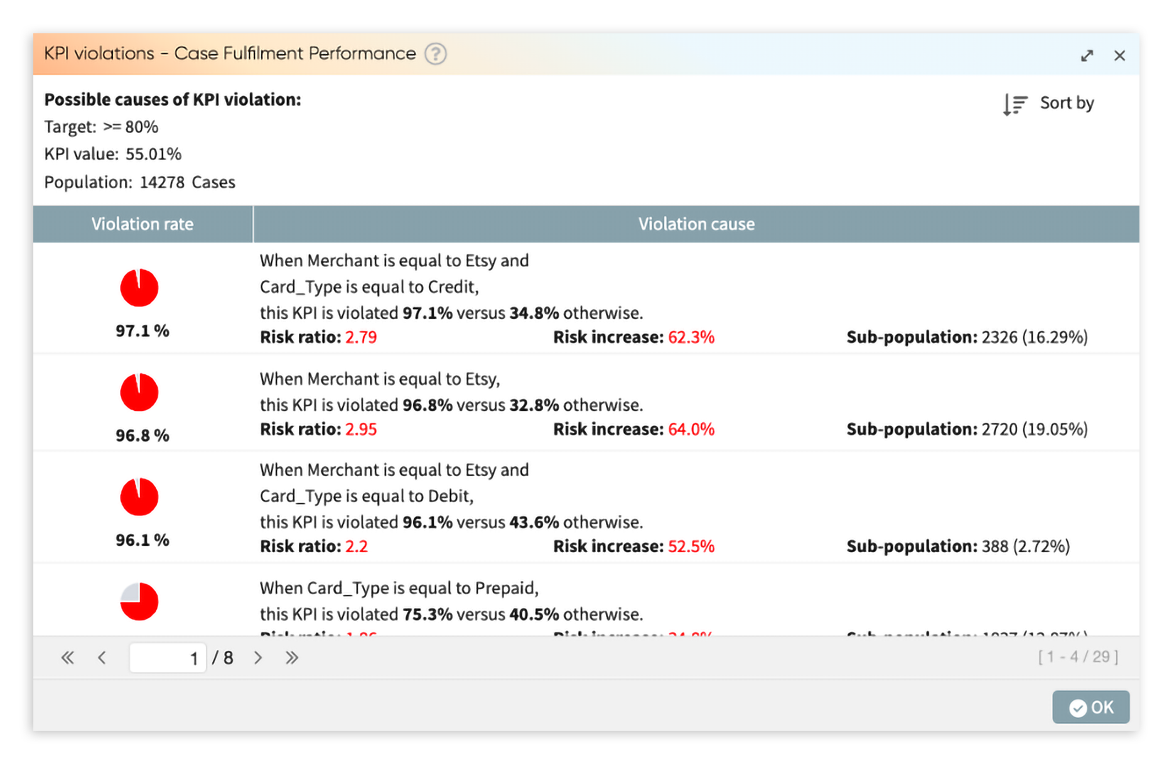Select the Violation cause column header

(696, 224)
